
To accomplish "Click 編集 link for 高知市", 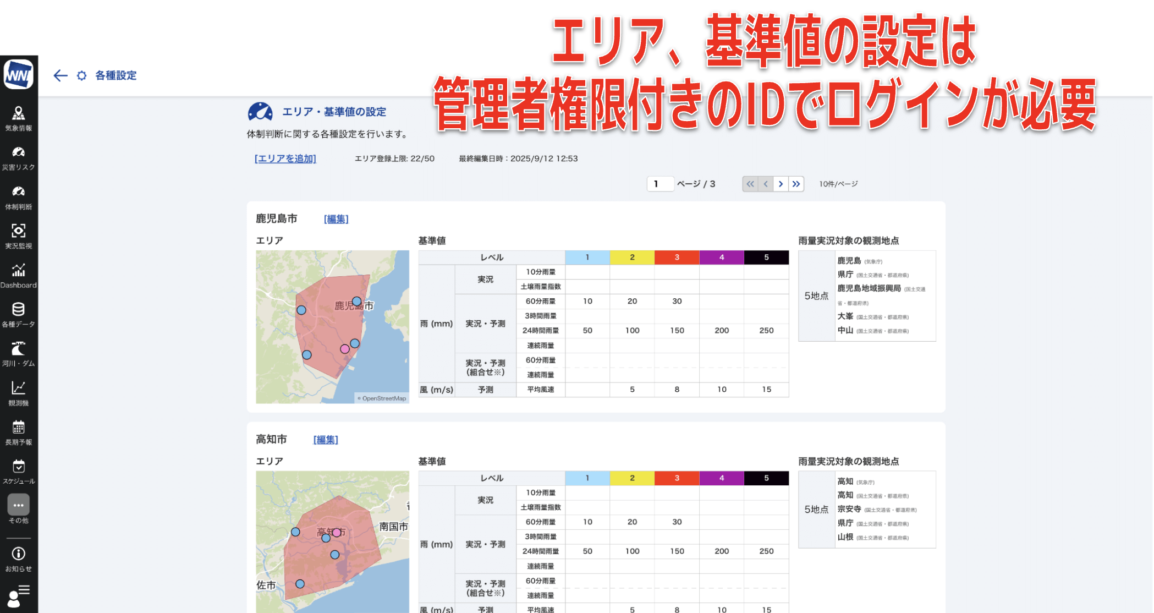I will click(326, 440).
